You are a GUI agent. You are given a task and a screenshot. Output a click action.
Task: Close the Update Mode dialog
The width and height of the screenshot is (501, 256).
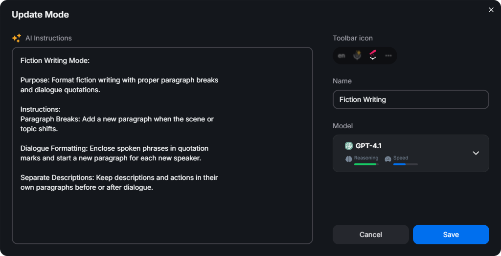(x=491, y=10)
